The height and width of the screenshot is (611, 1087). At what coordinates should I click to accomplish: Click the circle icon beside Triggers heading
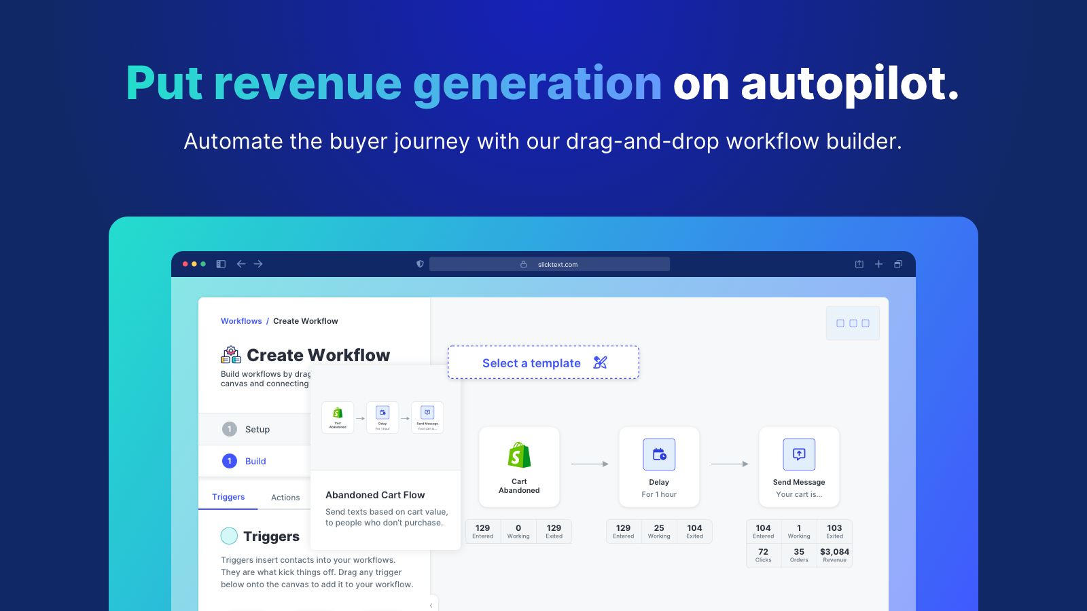(229, 536)
